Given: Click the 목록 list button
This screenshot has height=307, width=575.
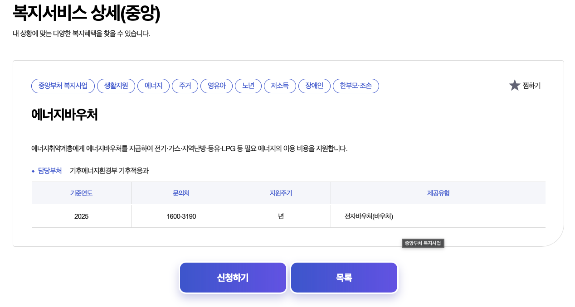Looking at the screenshot, I should point(344,277).
